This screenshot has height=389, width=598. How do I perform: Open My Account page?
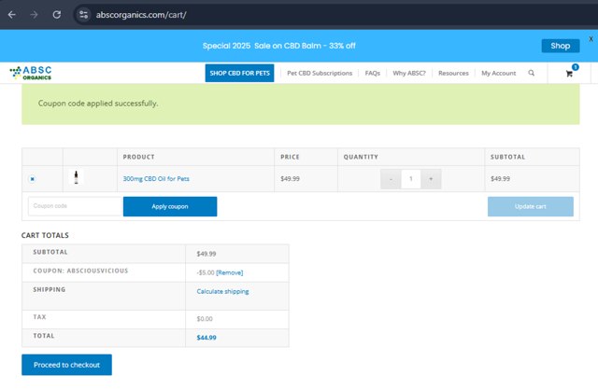(x=498, y=73)
